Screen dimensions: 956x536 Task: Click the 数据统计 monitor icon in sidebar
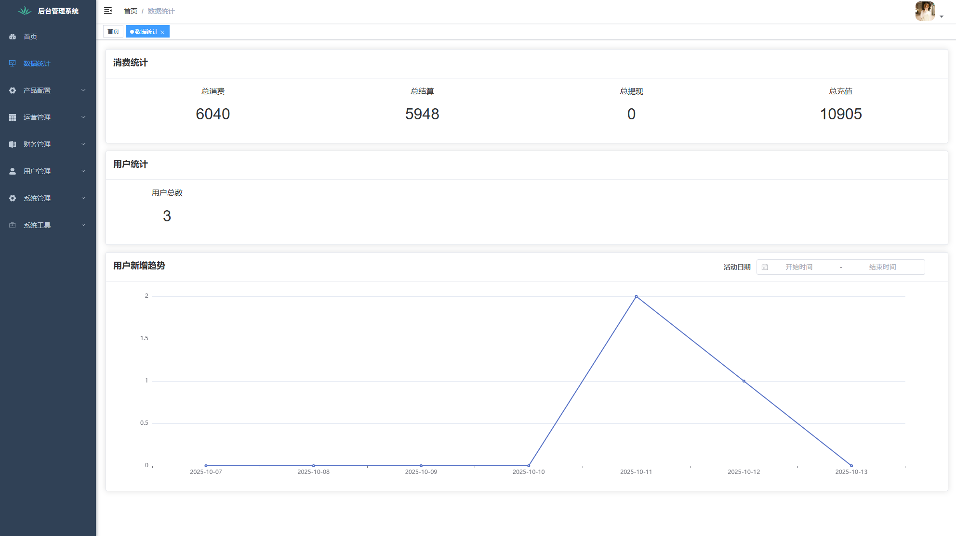coord(13,64)
